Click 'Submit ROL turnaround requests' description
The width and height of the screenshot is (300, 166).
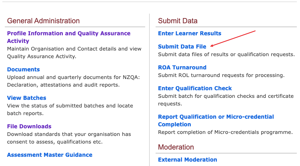pos(221,75)
